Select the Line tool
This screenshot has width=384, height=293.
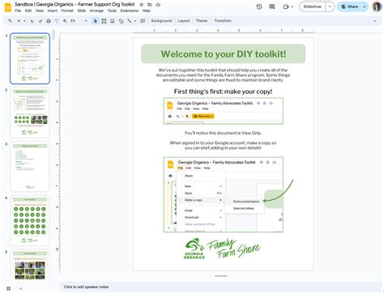click(130, 21)
